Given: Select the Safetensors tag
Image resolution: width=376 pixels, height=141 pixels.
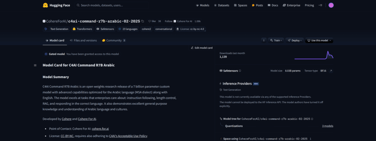Looking at the screenshot, I should [105, 29].
